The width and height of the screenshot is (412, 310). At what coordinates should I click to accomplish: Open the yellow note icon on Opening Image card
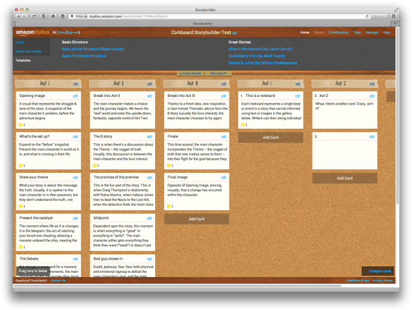[x=20, y=125]
